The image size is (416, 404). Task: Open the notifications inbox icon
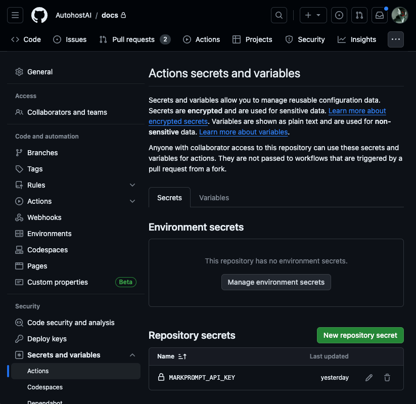tap(379, 15)
